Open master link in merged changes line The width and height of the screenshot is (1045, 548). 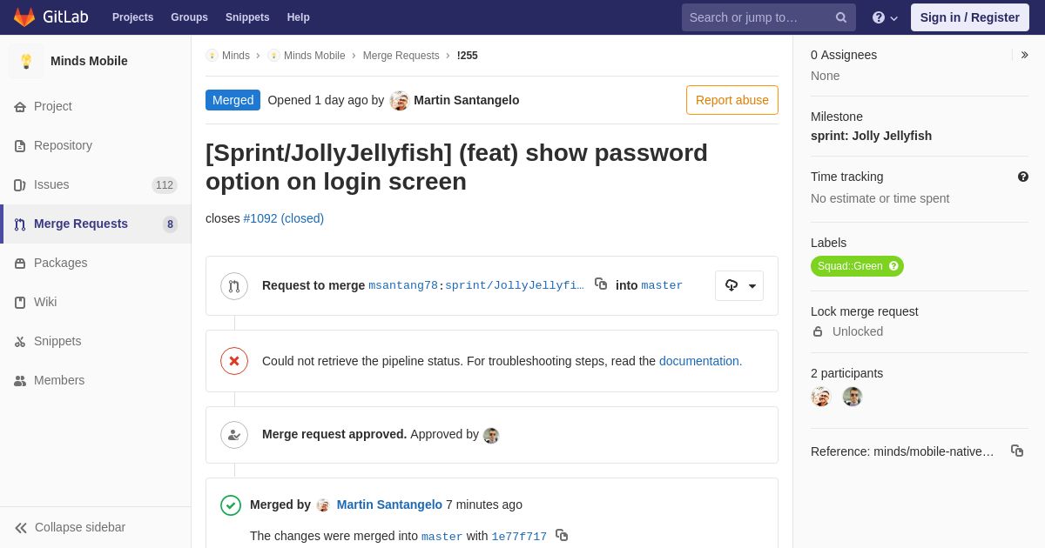coord(442,537)
